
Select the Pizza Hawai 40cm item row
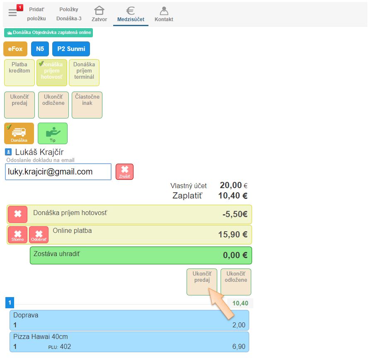tap(129, 341)
